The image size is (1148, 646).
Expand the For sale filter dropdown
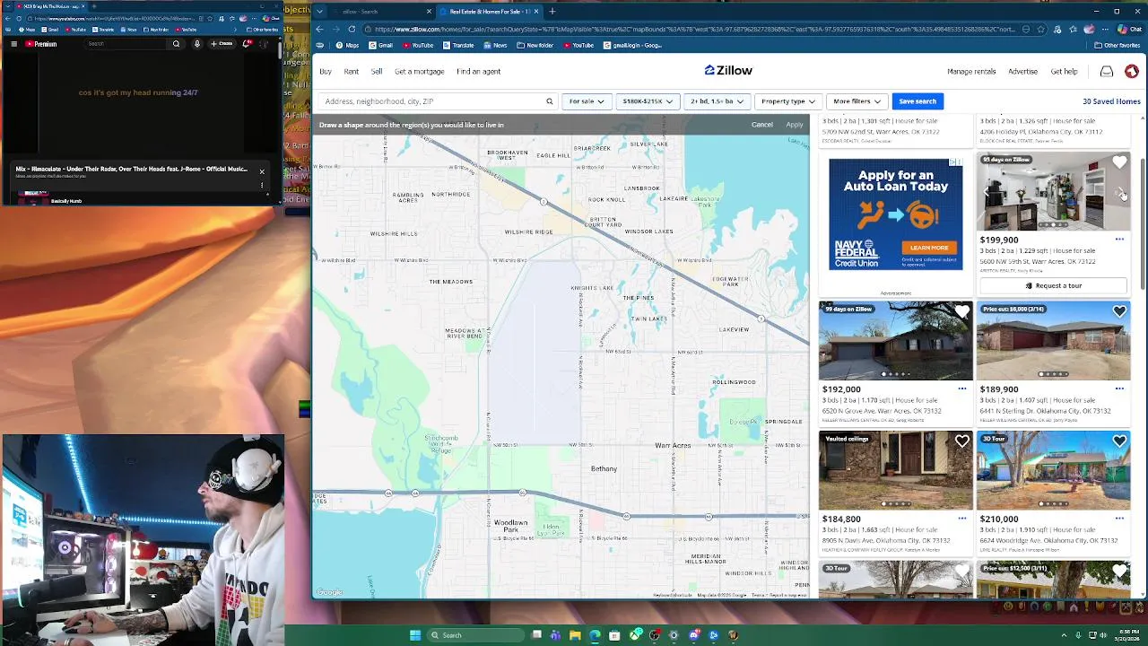[x=587, y=101]
